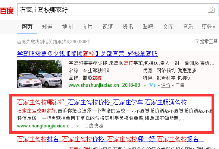Click the Baidu logo
Image resolution: width=219 pixels, height=149 pixels.
(7, 10)
